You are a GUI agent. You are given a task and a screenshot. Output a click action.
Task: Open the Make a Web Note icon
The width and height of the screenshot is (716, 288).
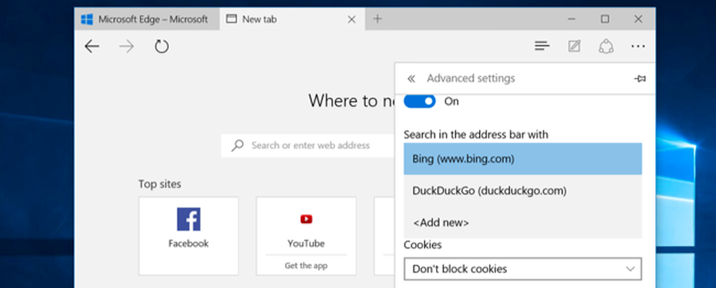point(574,46)
